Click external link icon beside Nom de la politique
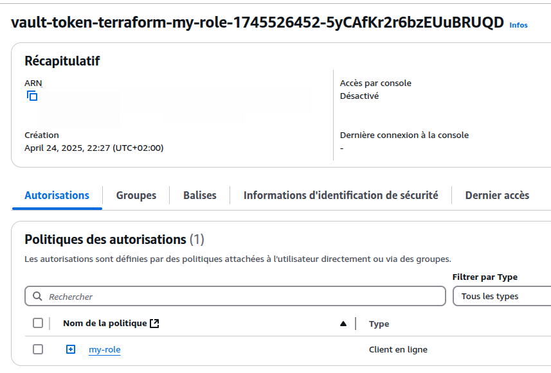Image resolution: width=551 pixels, height=373 pixels. (154, 324)
